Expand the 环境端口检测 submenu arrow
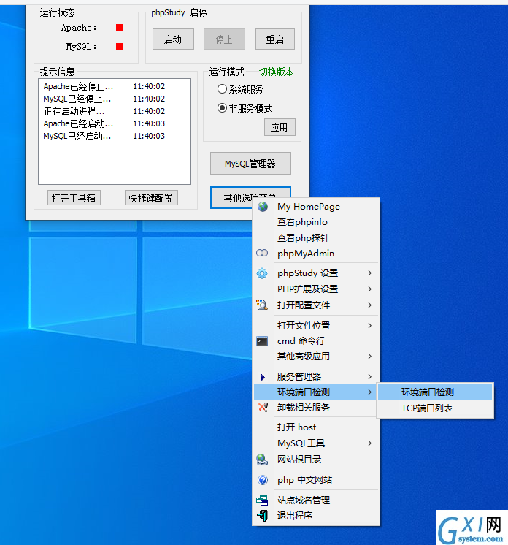 pyautogui.click(x=370, y=392)
